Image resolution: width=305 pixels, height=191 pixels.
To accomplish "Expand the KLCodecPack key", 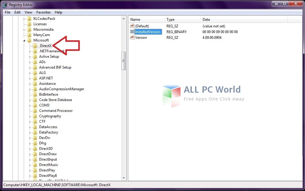I will pos(24,19).
